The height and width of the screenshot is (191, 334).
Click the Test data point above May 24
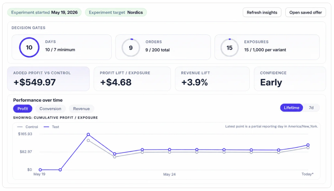coord(169,150)
